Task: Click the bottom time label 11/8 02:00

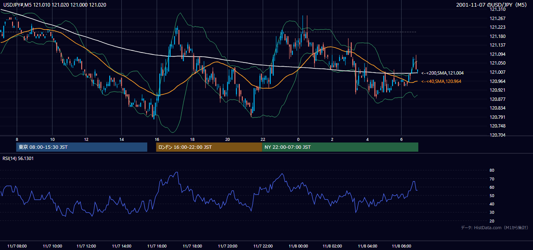Action: [332, 246]
